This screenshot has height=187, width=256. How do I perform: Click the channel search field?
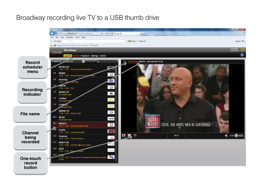click(x=106, y=62)
